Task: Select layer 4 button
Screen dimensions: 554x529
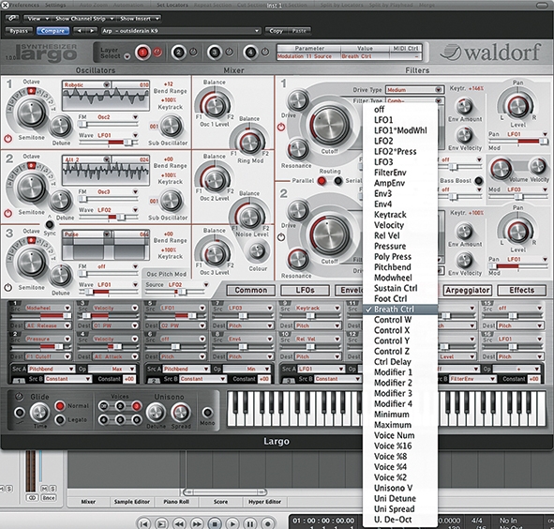Action: click(250, 53)
